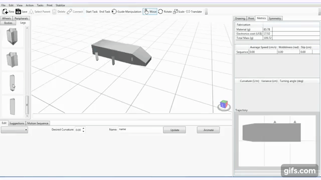Select the first leg thumbnail

click(12, 36)
